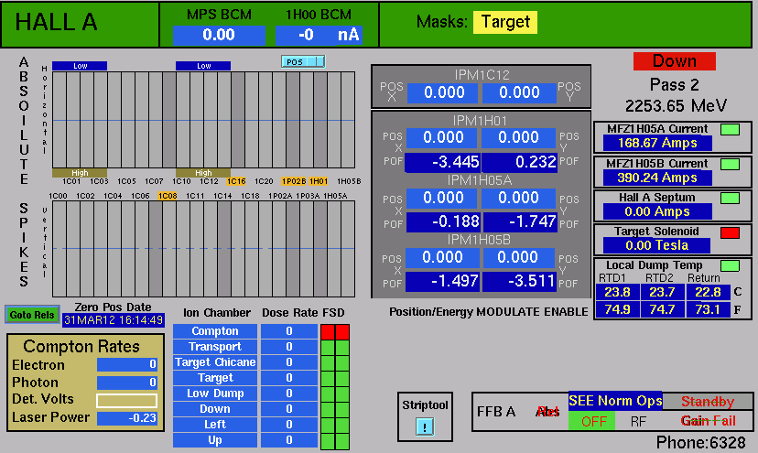This screenshot has width=758, height=453.
Task: Select the Transport ion chamber button
Action: coord(215,347)
